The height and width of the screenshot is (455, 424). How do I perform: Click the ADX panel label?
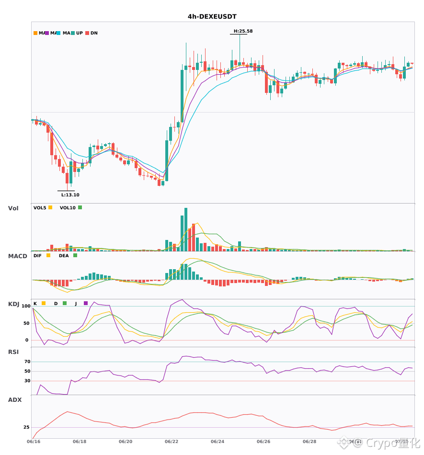(15, 400)
